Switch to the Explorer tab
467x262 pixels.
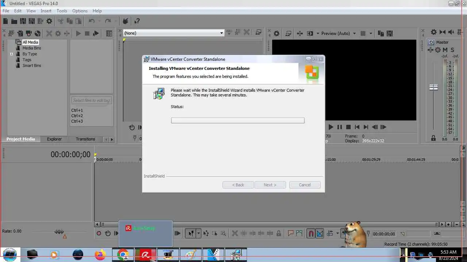click(x=54, y=139)
